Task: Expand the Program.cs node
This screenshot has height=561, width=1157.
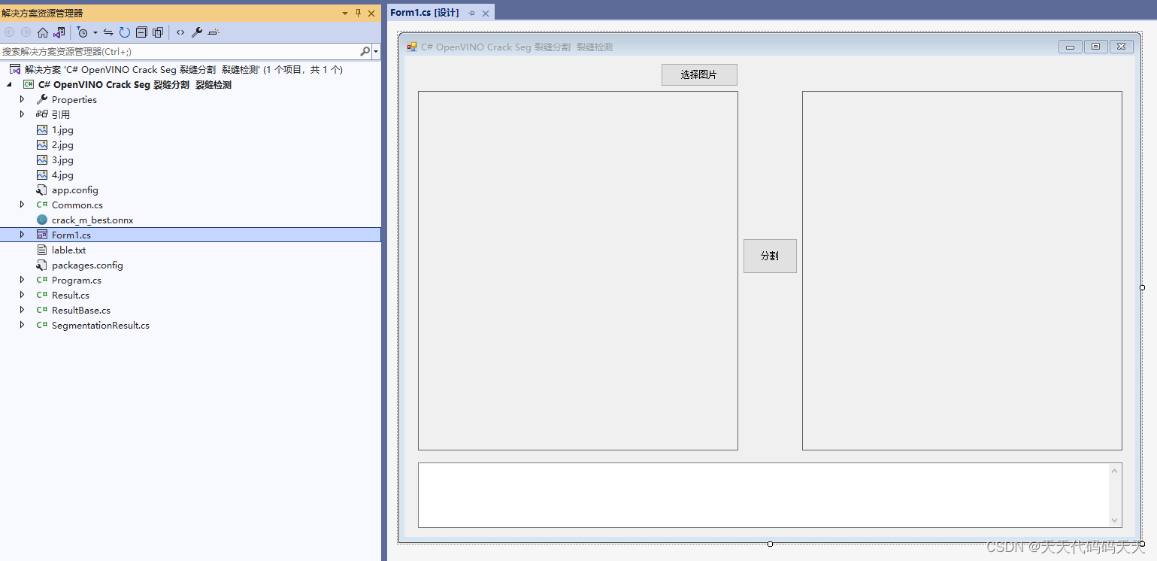Action: tap(23, 280)
